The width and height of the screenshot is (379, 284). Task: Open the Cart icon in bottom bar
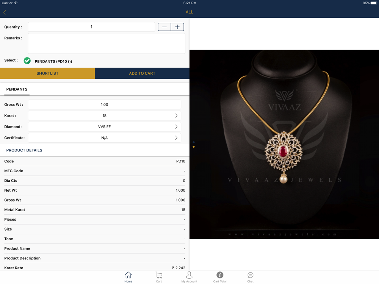tap(159, 275)
